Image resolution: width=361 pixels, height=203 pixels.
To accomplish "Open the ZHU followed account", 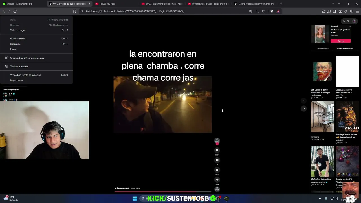I will [10, 94].
